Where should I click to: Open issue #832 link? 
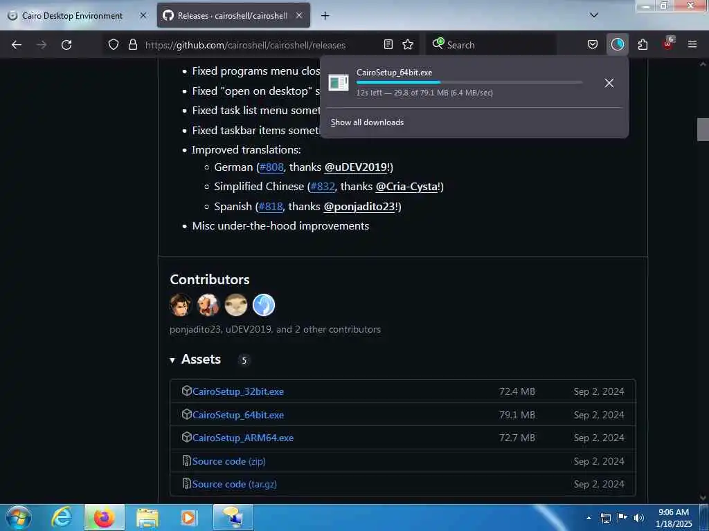pos(323,187)
